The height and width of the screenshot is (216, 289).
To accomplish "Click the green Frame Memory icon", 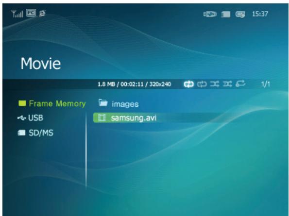I will pyautogui.click(x=22, y=103).
